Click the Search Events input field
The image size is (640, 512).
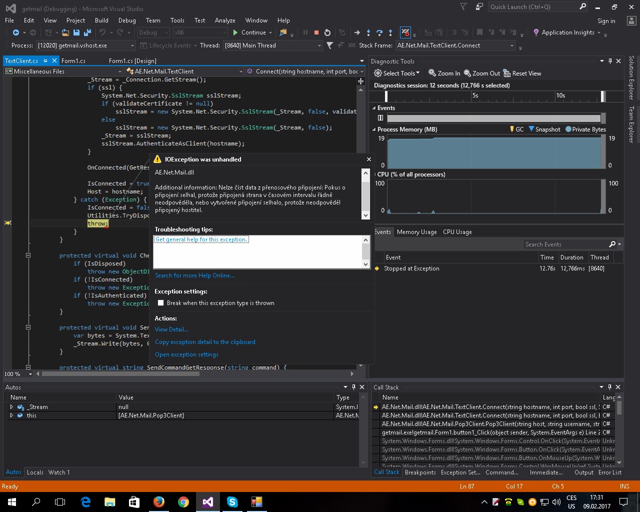(x=565, y=244)
